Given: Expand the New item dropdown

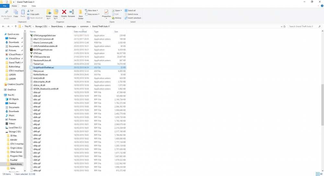Looking at the screenshot, I should 92,10.
